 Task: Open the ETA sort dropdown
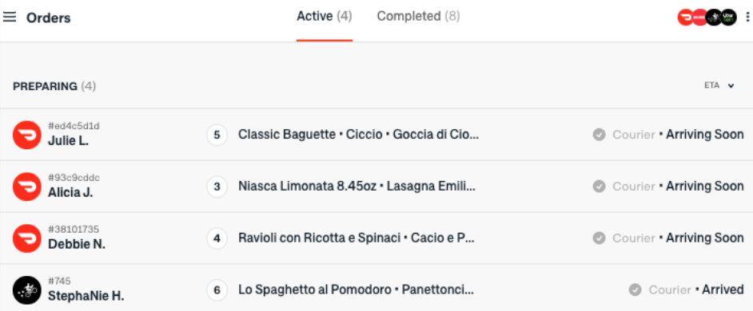pyautogui.click(x=719, y=86)
